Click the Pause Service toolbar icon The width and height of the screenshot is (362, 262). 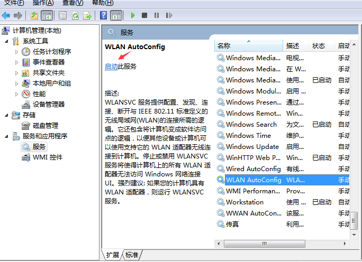pos(156,16)
